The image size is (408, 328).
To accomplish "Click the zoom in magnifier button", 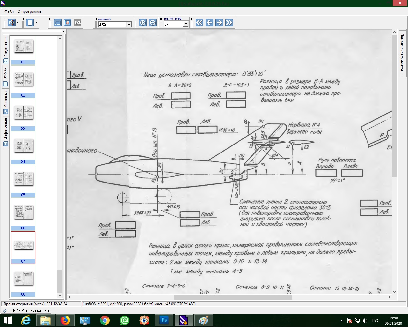I will [x=143, y=23].
